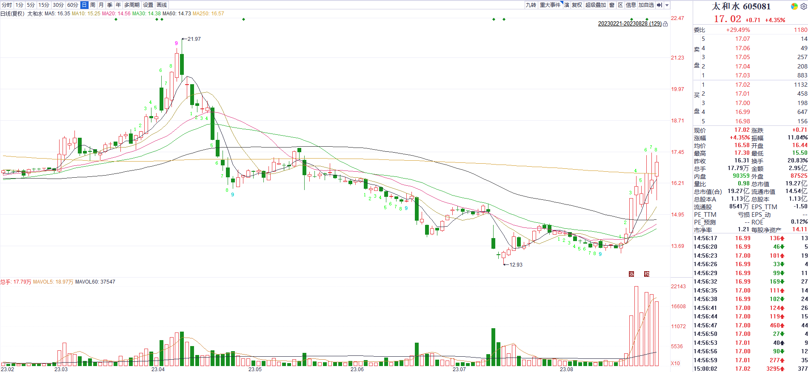Click the last price 17.02 headline
This screenshot has width=808, height=372.
(728, 19)
